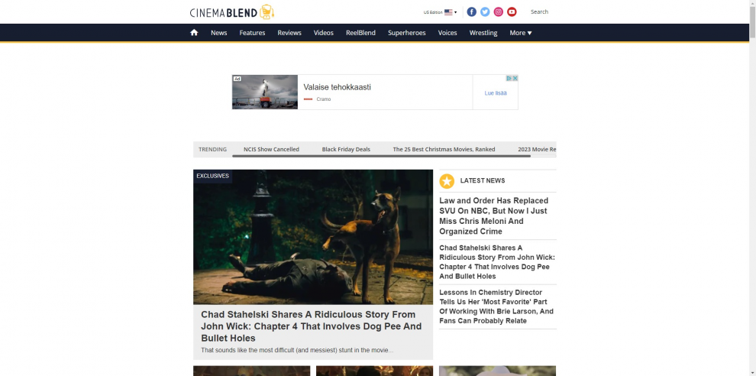Expand the More menu in navigation
The height and width of the screenshot is (376, 756).
click(521, 33)
